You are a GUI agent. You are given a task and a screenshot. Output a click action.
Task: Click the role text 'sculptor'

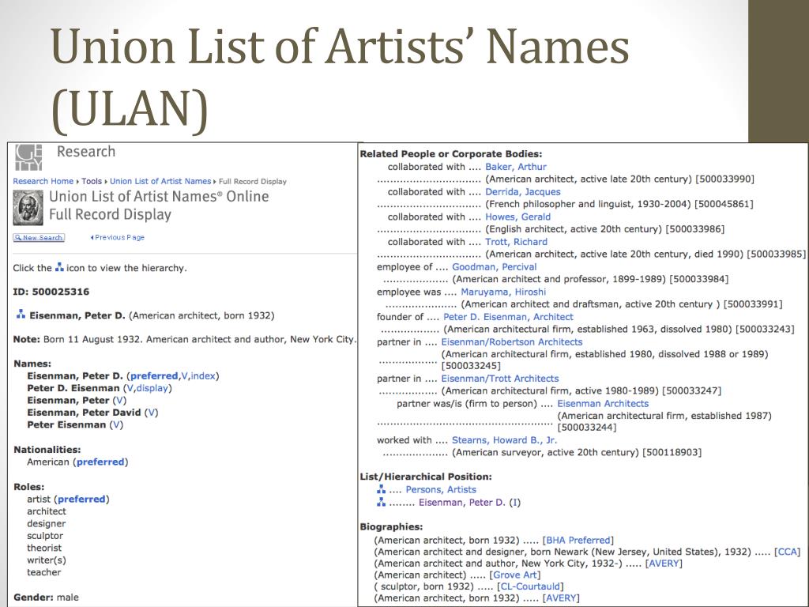[45, 536]
